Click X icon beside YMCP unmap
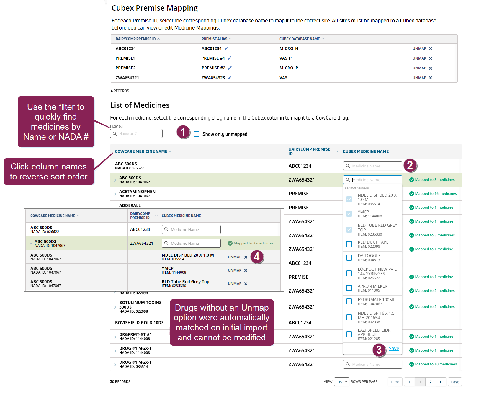 click(x=246, y=270)
